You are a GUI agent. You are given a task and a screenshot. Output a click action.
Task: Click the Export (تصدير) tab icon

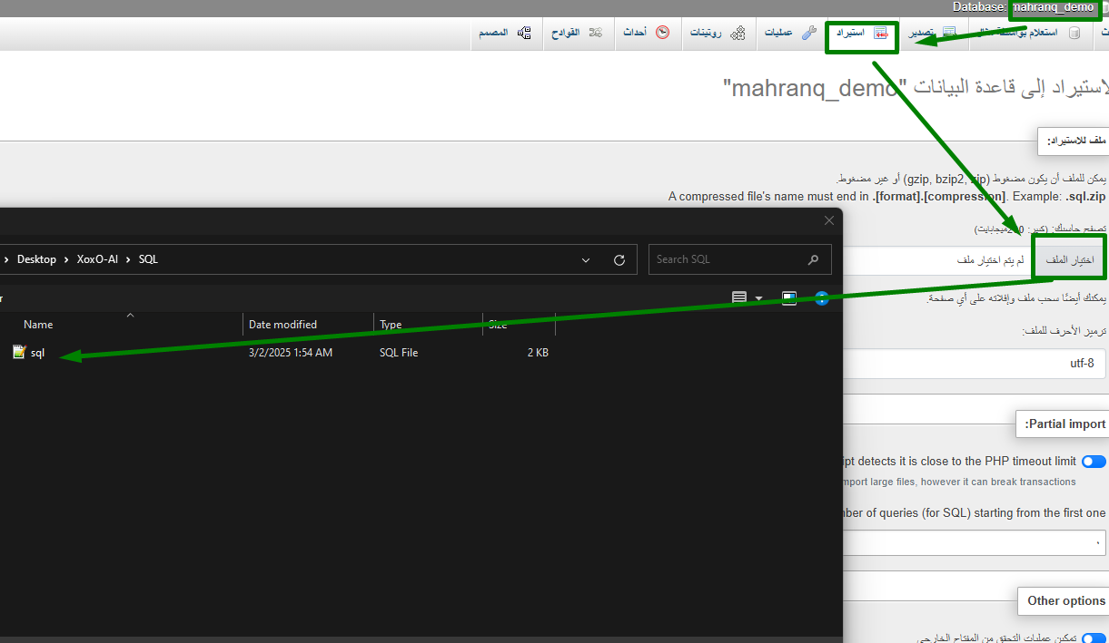point(949,33)
